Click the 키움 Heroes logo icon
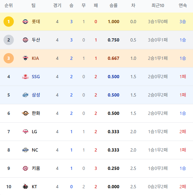 (25, 168)
